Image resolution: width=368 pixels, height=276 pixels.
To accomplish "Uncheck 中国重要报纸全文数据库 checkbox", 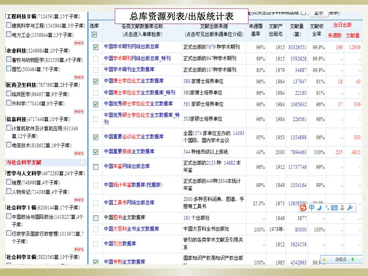I will (96, 152).
